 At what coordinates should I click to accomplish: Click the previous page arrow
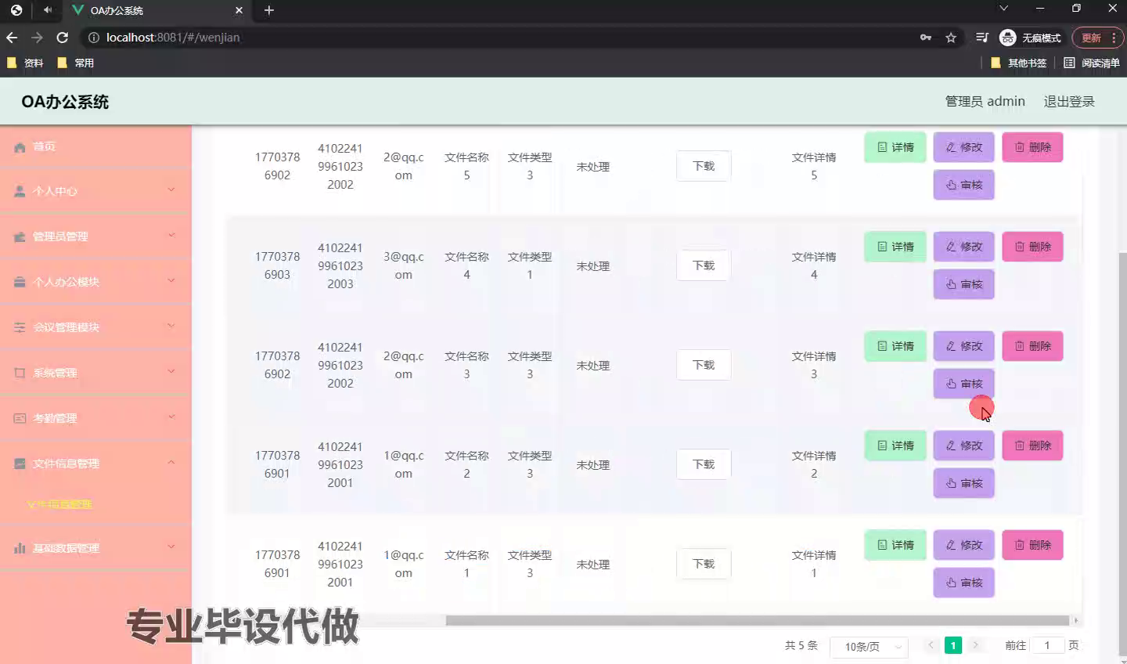[931, 645]
